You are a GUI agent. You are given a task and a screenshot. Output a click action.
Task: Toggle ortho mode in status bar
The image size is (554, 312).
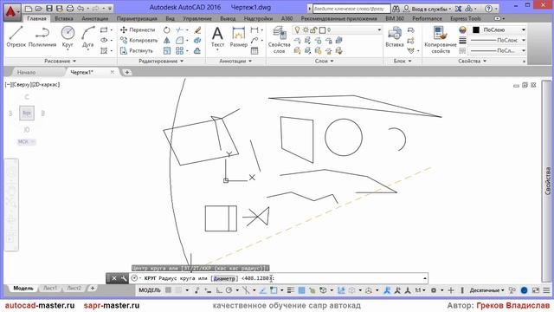coord(219,290)
